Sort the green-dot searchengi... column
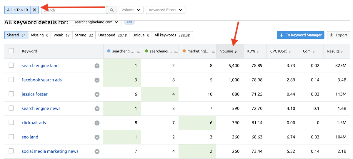 coord(176,51)
